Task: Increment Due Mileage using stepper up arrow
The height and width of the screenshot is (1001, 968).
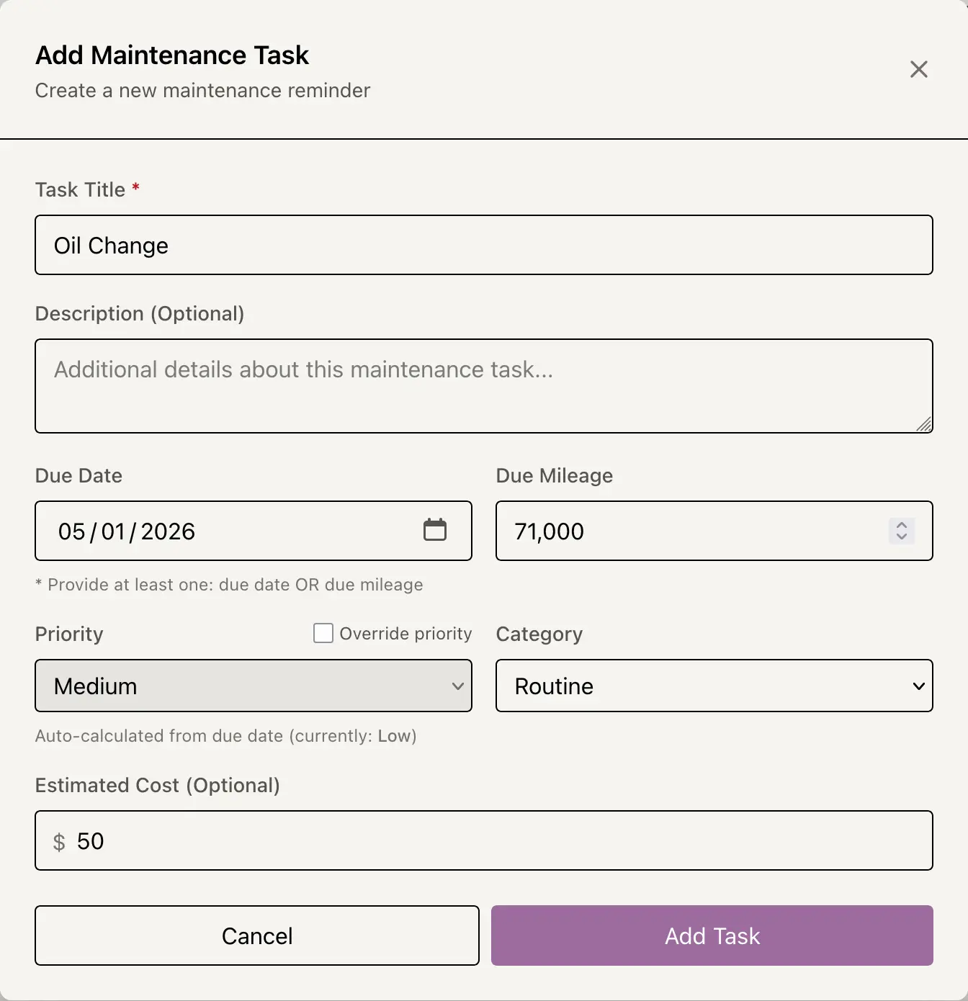Action: tap(901, 524)
